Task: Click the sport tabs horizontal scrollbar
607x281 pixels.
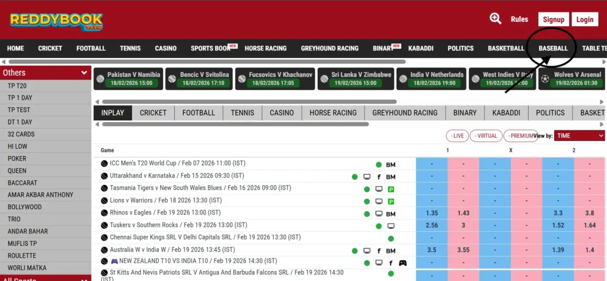Action: pyautogui.click(x=235, y=124)
